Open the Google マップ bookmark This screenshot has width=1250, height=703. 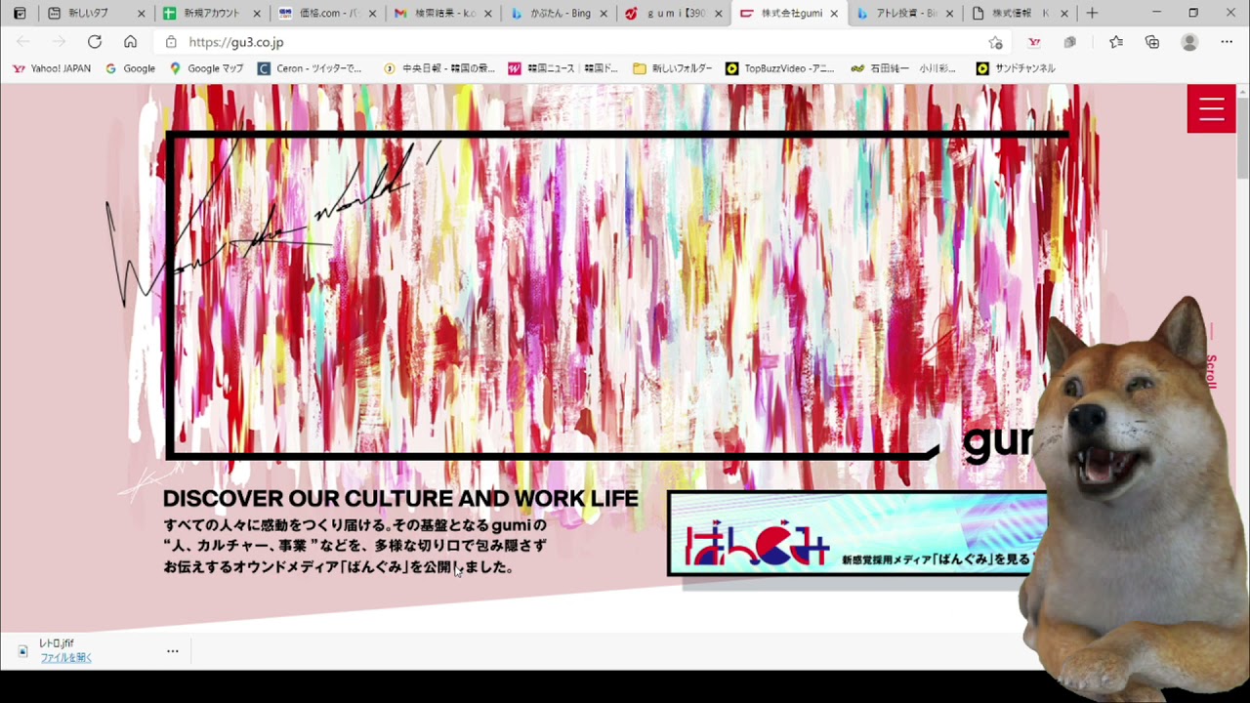(206, 68)
